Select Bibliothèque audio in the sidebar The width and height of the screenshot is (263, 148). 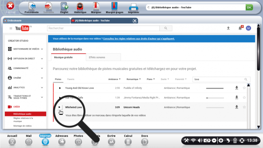pyautogui.click(x=25, y=114)
